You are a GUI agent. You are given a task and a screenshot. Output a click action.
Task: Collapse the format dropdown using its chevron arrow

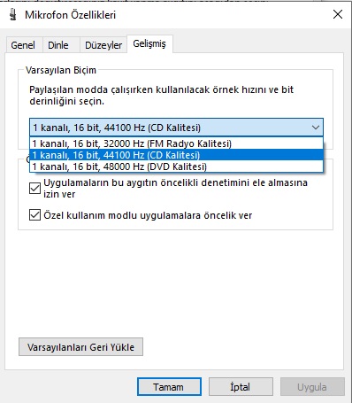pos(316,128)
